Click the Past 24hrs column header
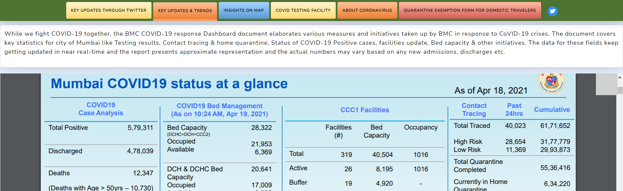 tap(514, 110)
